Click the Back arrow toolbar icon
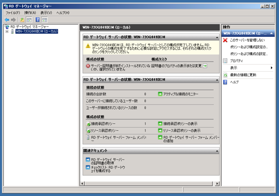279x196 pixels. tap(7, 20)
